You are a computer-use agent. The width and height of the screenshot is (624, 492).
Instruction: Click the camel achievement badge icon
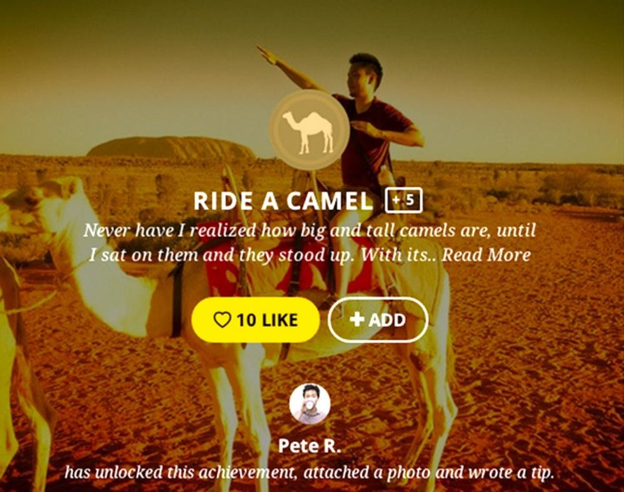coord(309,130)
